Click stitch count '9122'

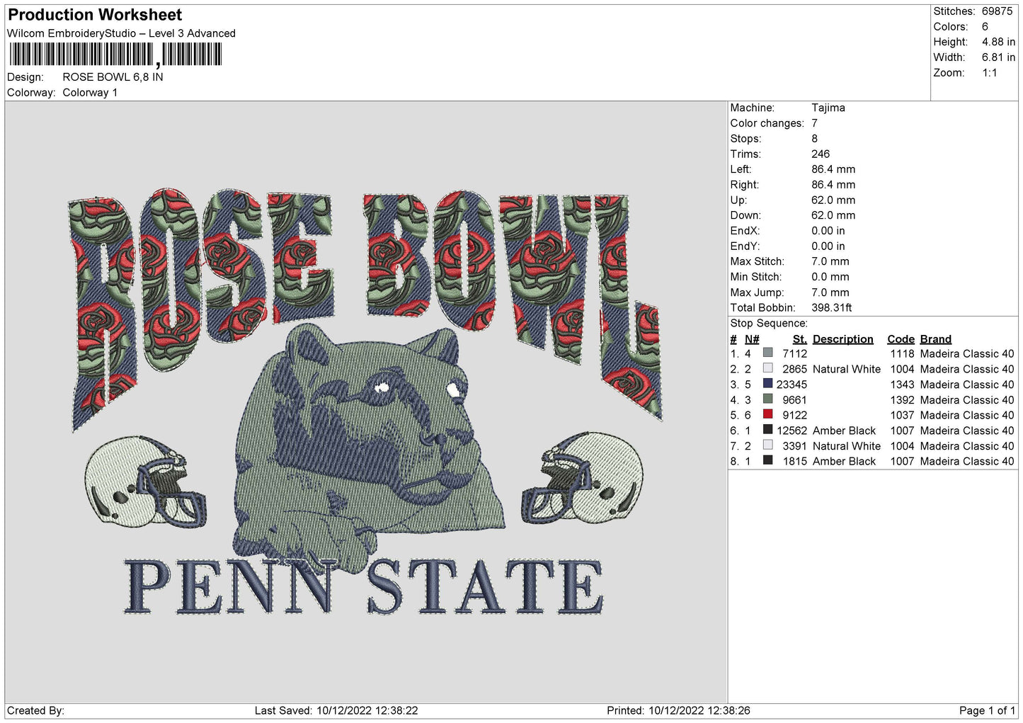[x=794, y=415]
